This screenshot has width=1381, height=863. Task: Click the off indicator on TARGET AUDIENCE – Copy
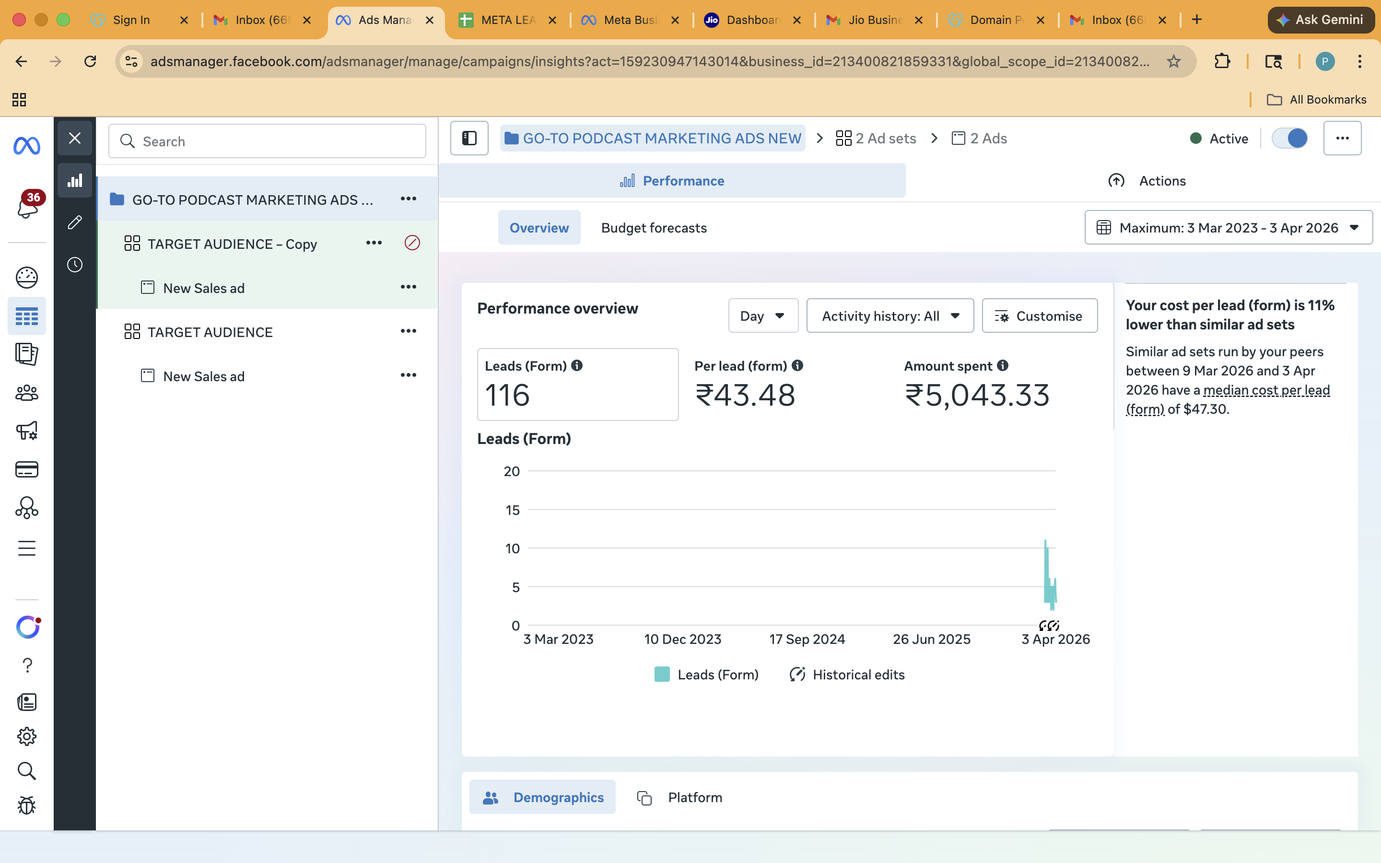pyautogui.click(x=412, y=243)
